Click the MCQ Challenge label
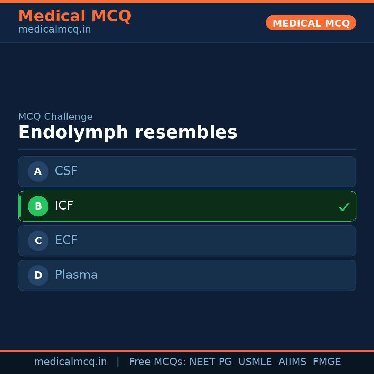 click(x=55, y=117)
